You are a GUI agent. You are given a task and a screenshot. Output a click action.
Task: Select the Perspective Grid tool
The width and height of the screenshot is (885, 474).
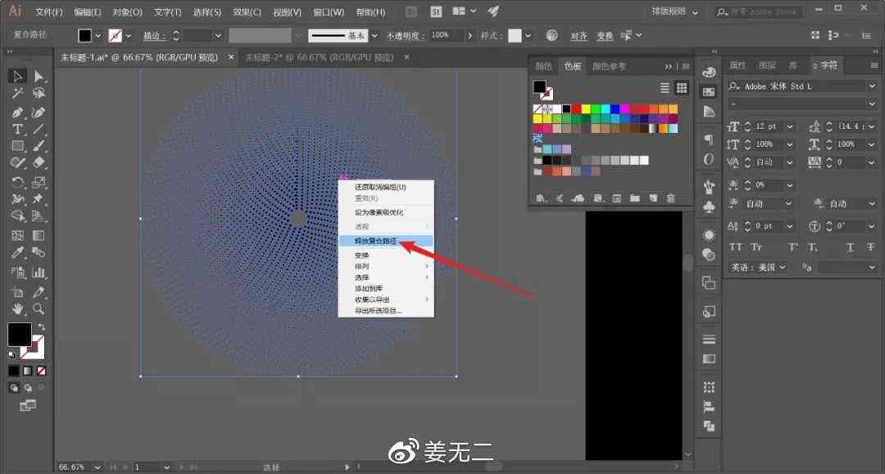39,216
